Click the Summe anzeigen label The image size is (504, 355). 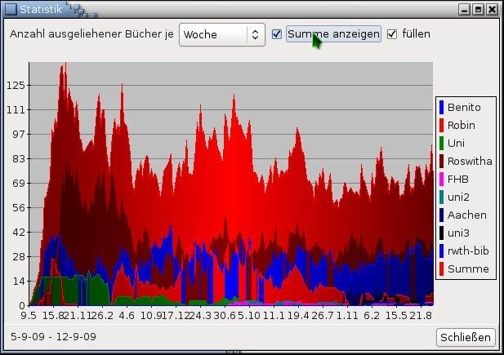[x=333, y=33]
